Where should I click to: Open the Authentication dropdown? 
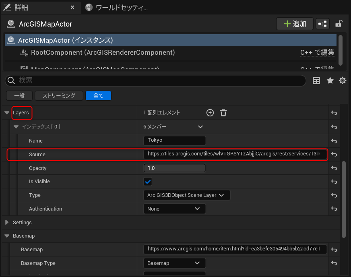tap(175, 209)
